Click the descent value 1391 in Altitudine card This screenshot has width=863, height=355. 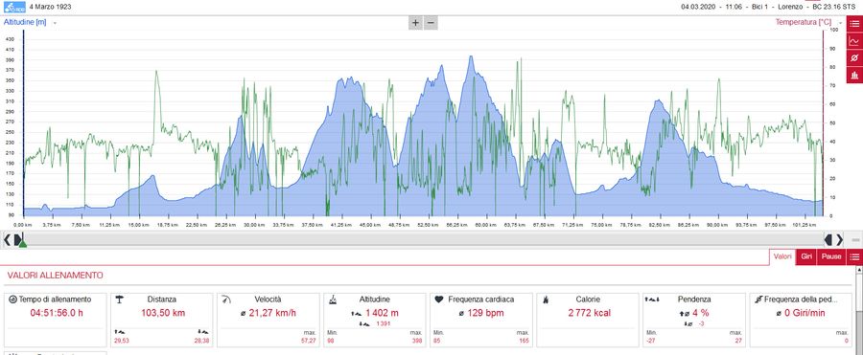(384, 324)
